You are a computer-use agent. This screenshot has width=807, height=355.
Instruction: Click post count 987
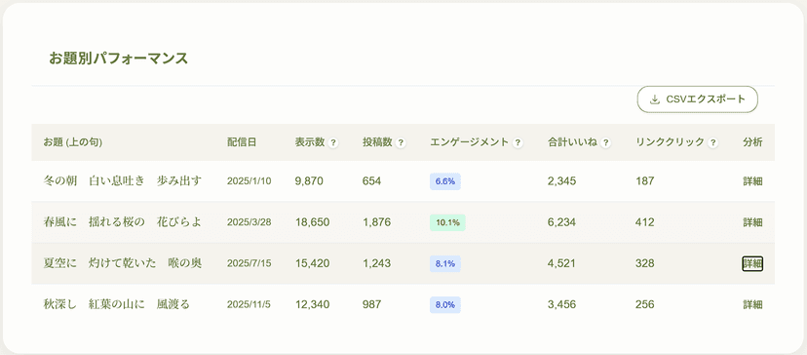tap(371, 305)
